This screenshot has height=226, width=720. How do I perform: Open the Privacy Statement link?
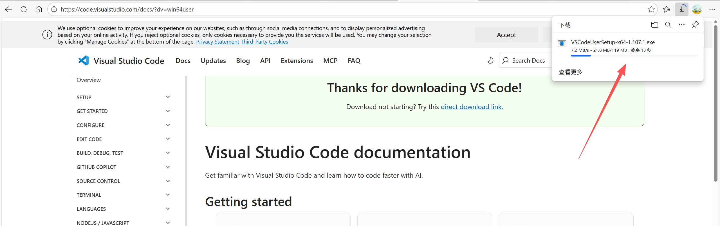(217, 42)
